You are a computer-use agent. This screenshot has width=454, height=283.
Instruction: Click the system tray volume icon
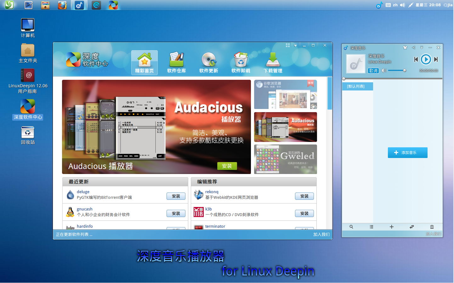[402, 5]
